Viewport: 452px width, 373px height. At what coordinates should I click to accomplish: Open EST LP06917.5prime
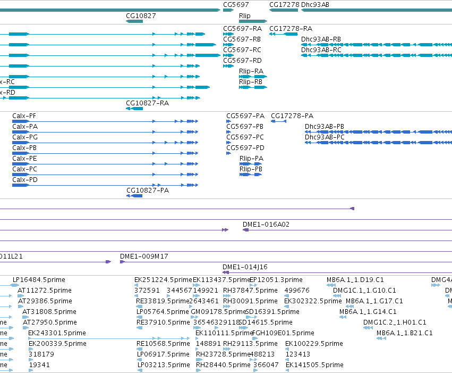pos(163,354)
